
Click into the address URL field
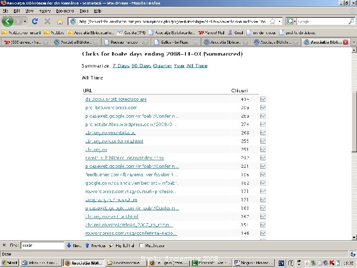173,22
